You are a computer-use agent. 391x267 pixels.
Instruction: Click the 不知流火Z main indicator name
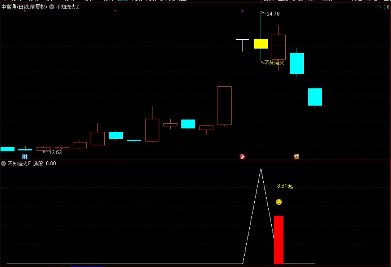[x=68, y=7]
